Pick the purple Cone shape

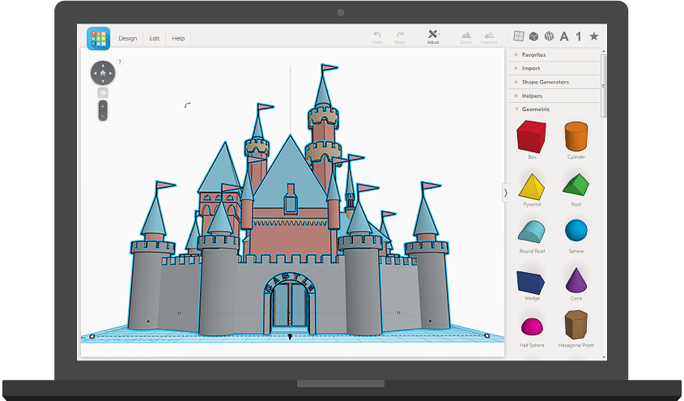[576, 280]
